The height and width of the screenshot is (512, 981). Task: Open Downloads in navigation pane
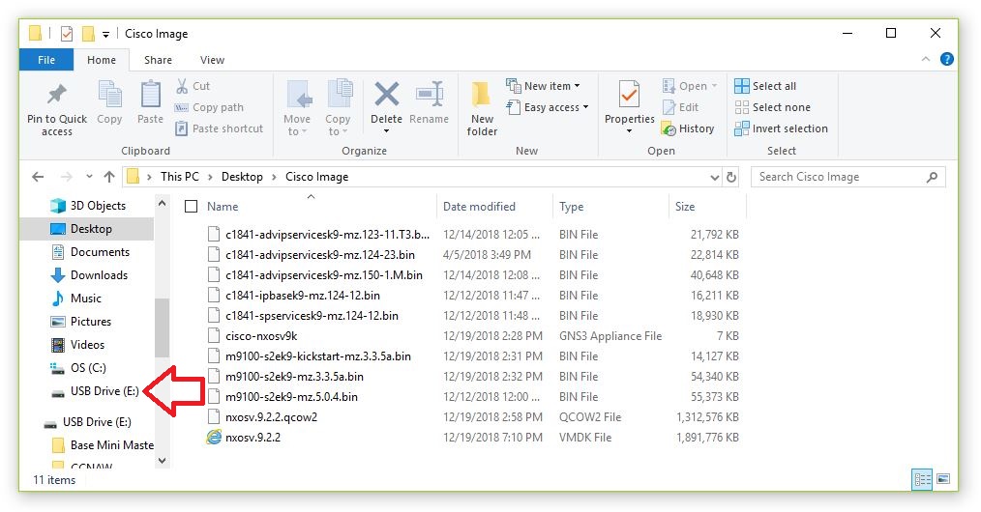point(89,274)
